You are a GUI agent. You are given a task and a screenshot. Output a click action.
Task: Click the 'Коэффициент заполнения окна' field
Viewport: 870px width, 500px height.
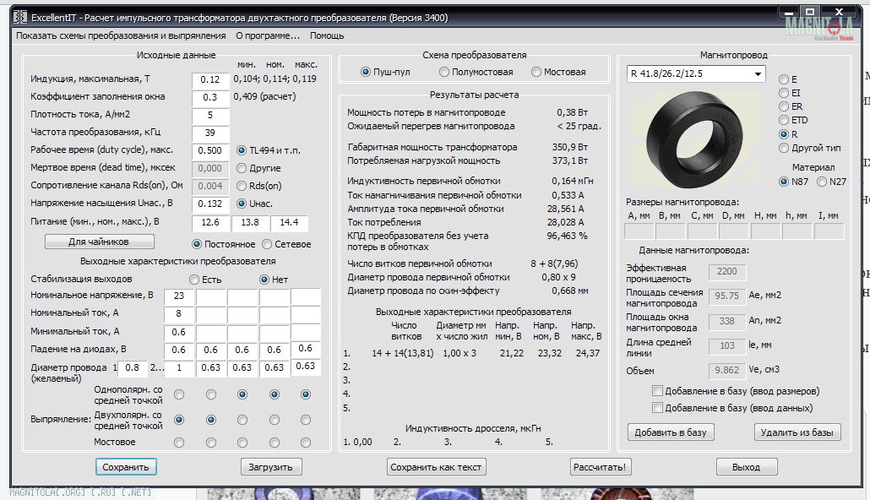[x=210, y=98]
